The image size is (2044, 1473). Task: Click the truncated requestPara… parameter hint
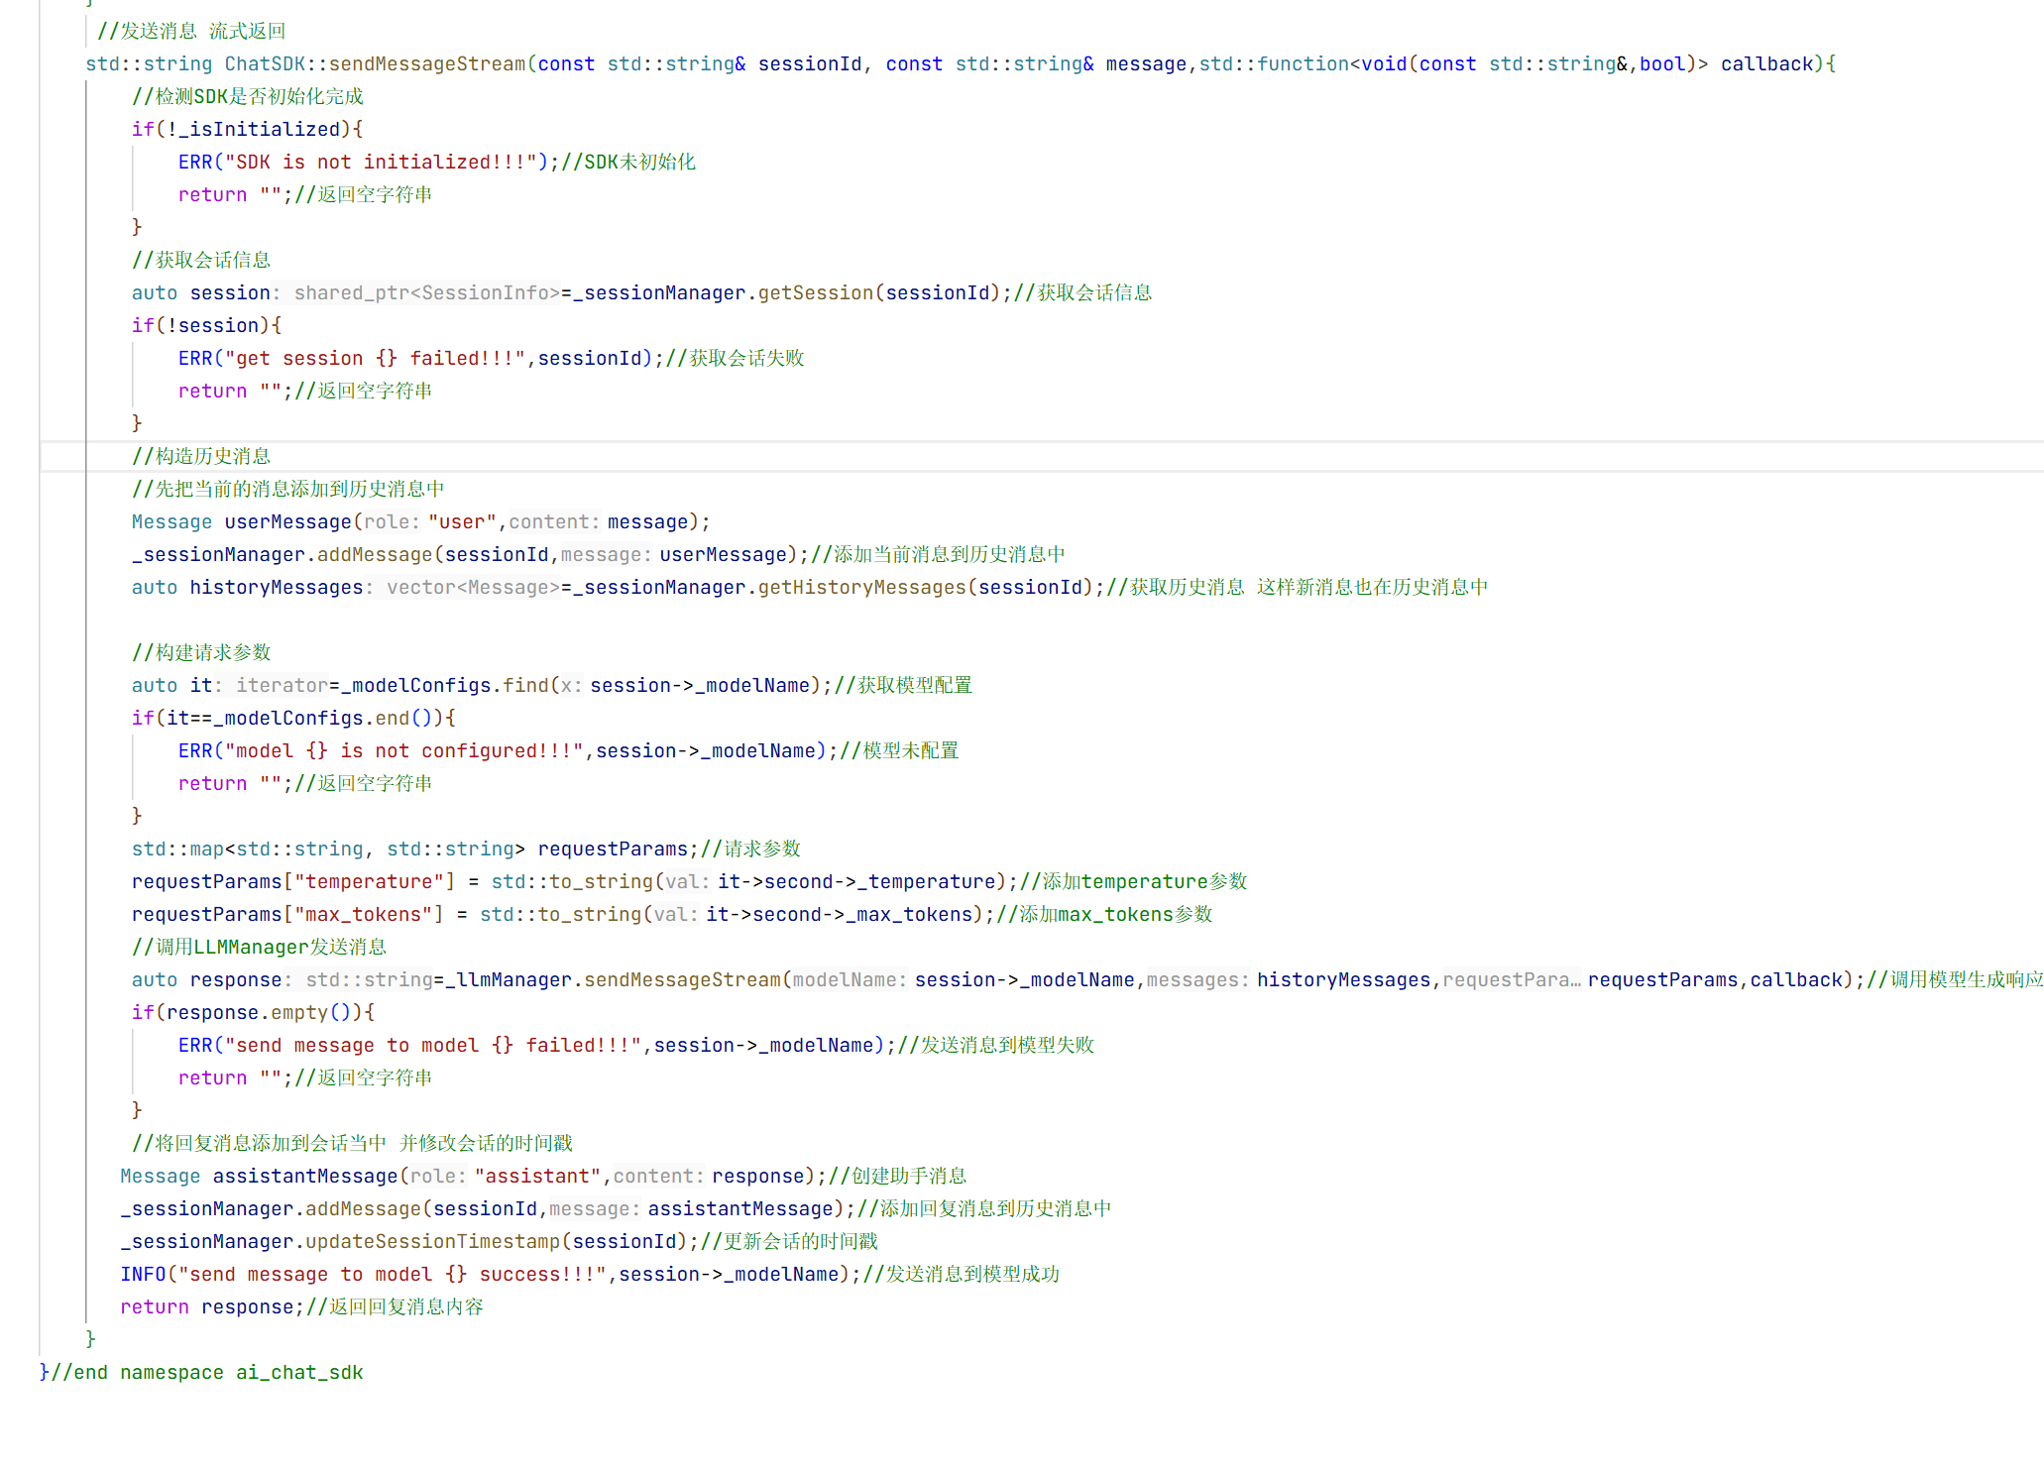click(1511, 980)
